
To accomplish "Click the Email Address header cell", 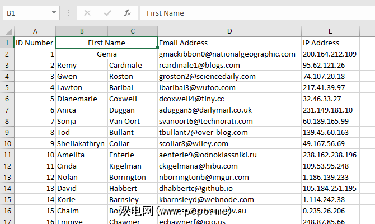I will coord(229,43).
